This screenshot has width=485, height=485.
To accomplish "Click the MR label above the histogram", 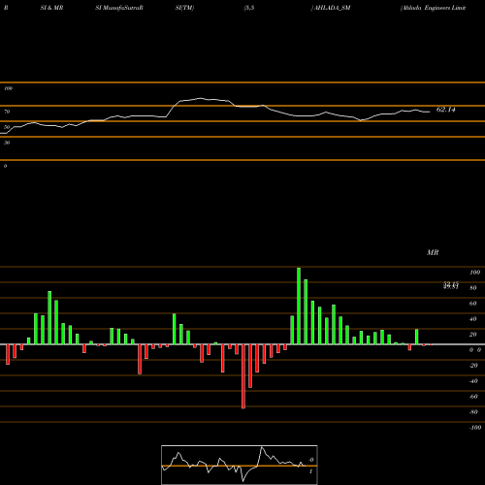I will 433,252.
